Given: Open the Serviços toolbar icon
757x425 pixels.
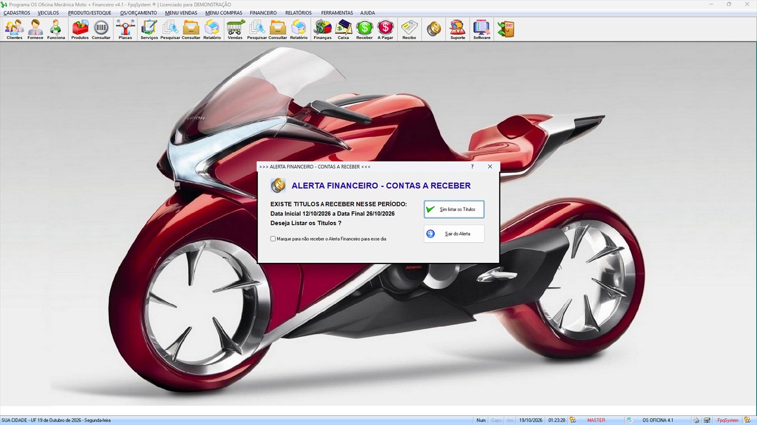Looking at the screenshot, I should coord(149,29).
